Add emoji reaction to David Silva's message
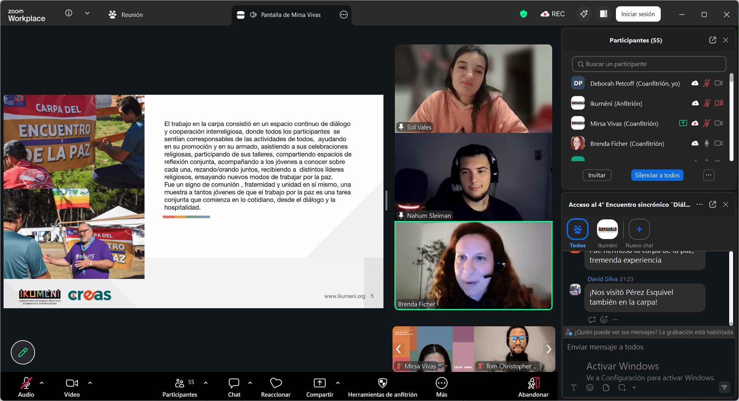Viewport: 739px width, 401px height. (604, 320)
